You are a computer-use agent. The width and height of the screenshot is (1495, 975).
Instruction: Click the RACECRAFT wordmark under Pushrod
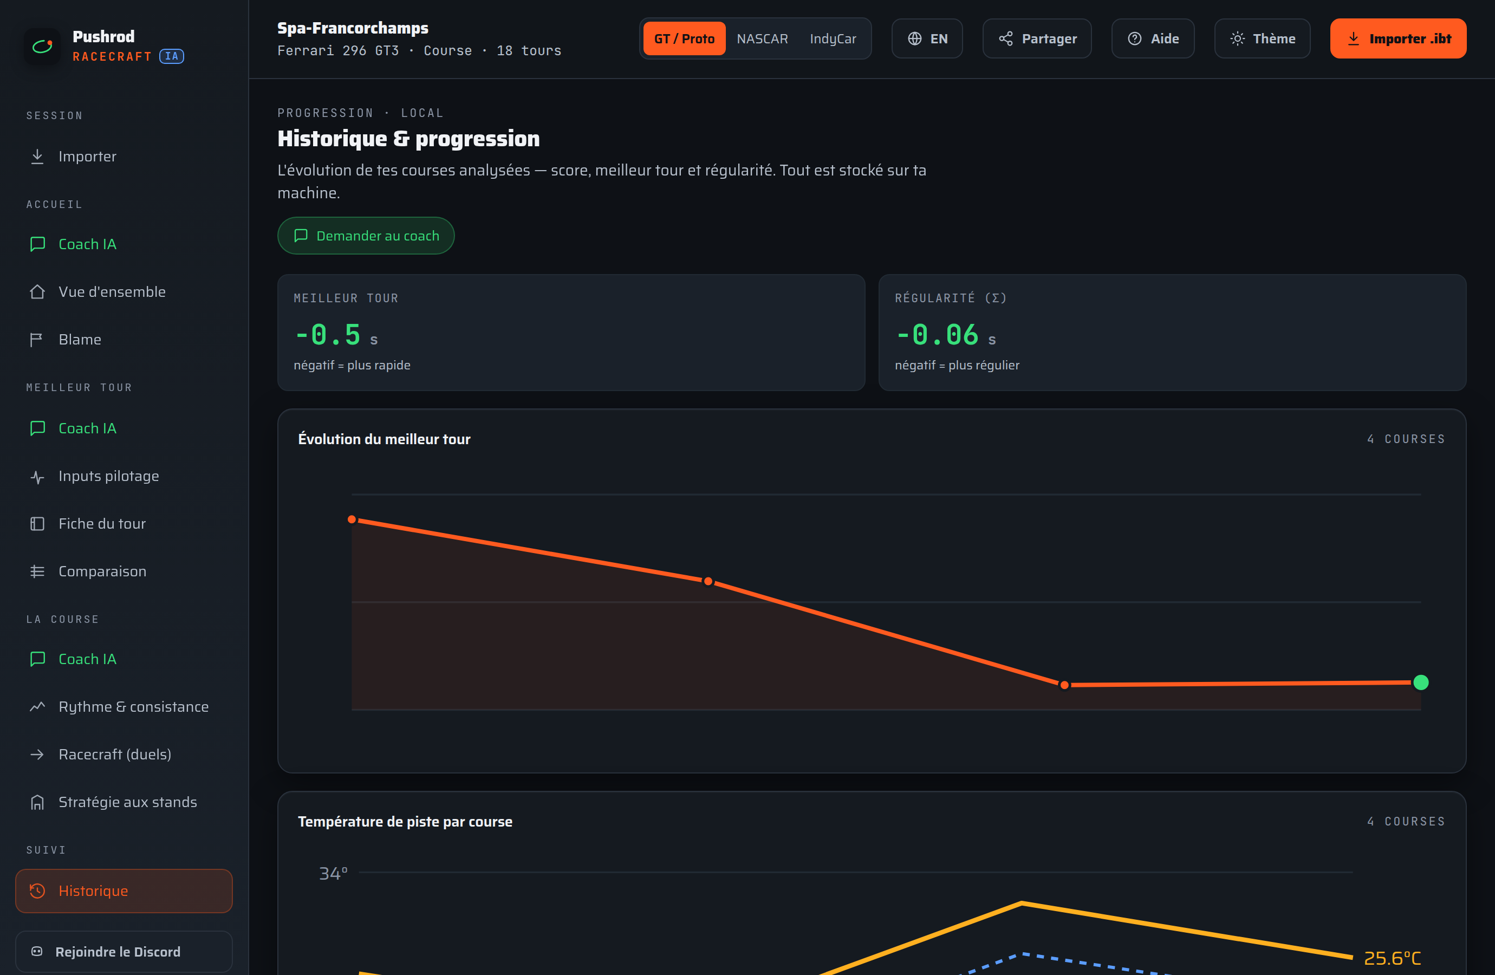coord(113,56)
